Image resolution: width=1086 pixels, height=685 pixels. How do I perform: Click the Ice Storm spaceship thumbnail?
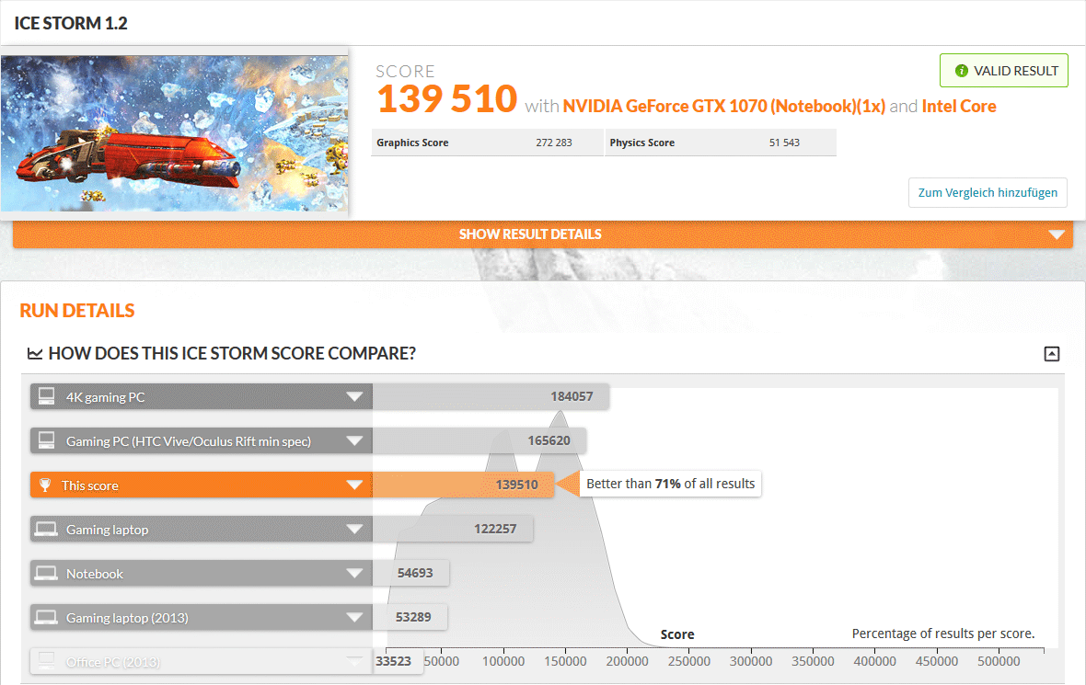pos(174,133)
